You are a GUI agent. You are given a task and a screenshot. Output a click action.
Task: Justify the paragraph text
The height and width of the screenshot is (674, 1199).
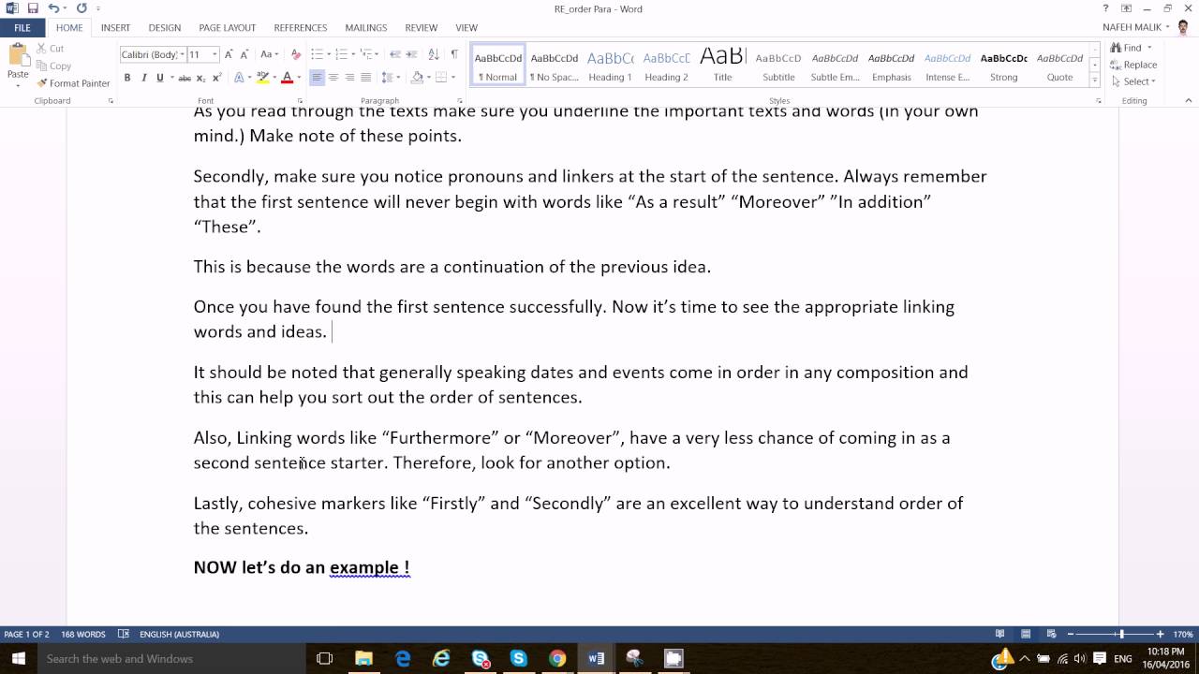(x=365, y=78)
